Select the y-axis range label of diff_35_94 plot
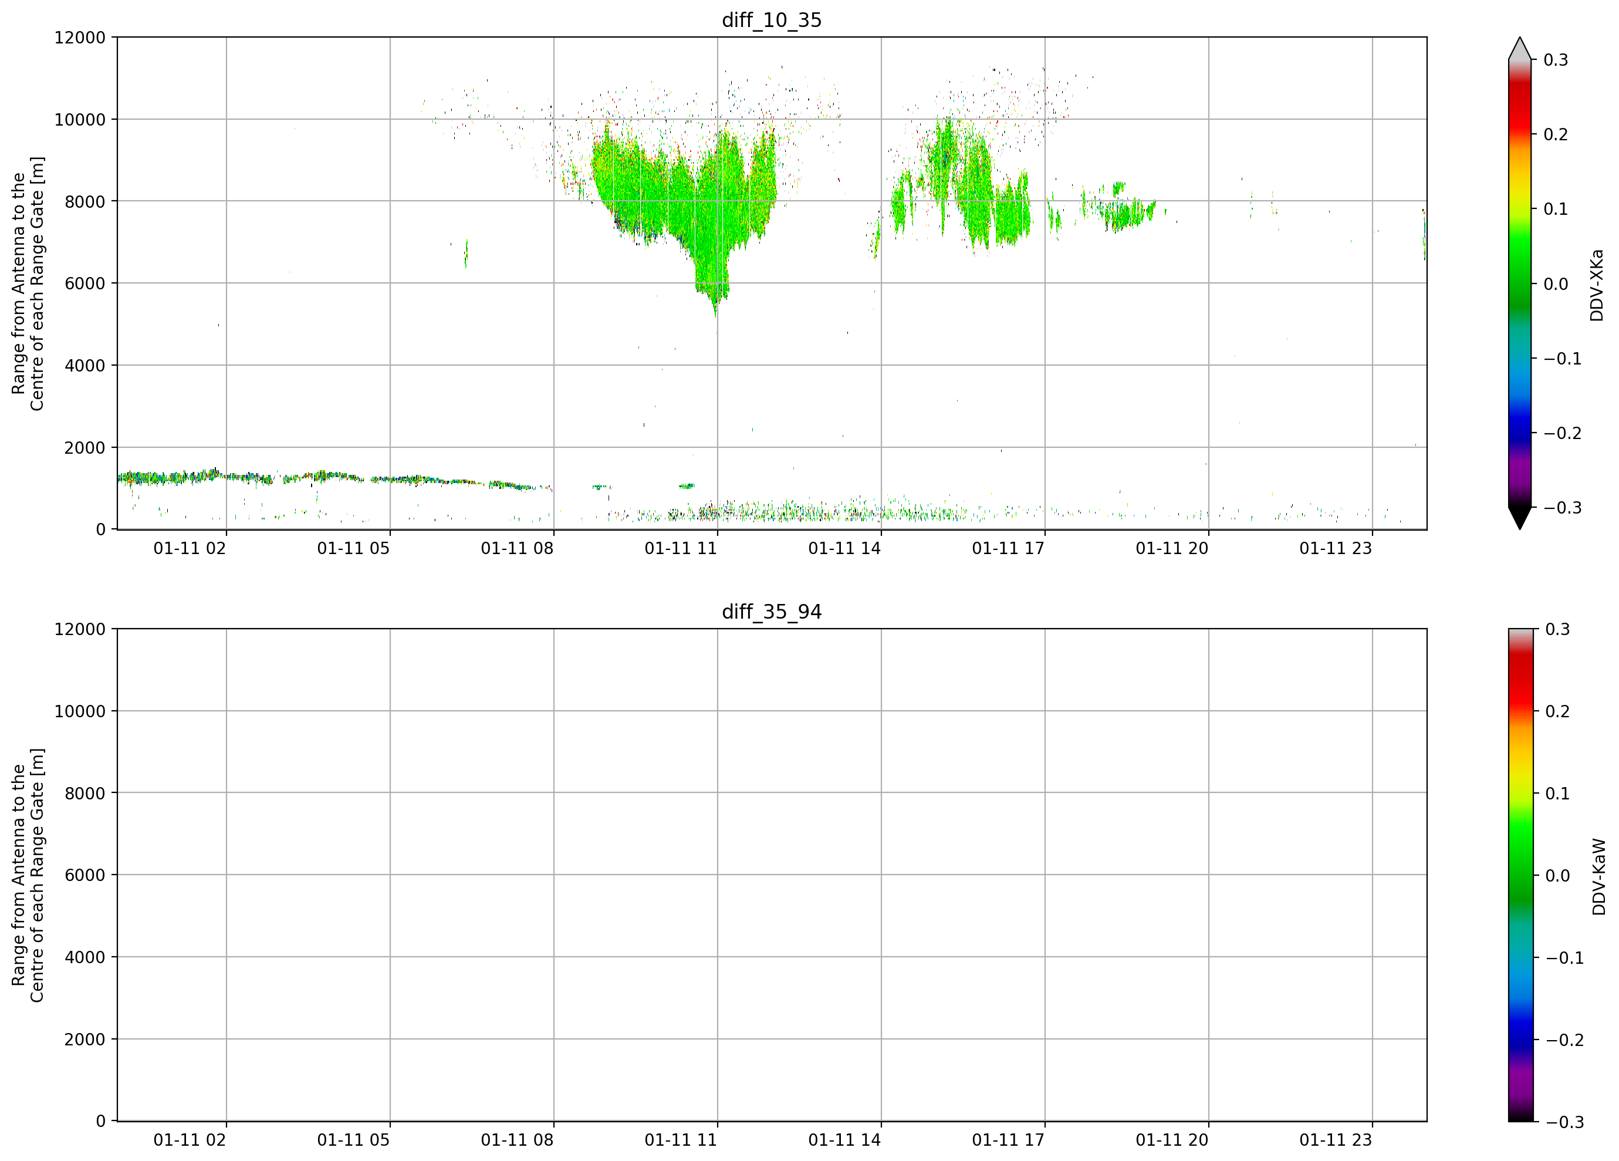The width and height of the screenshot is (1619, 1161). point(28,875)
